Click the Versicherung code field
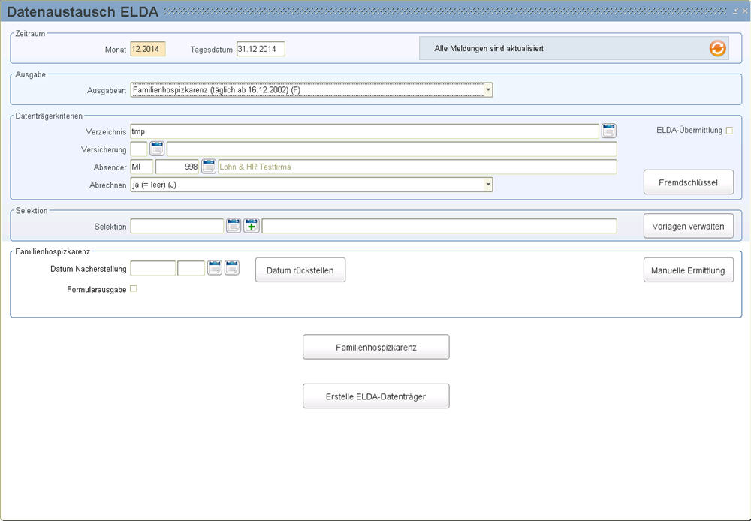 click(x=139, y=149)
